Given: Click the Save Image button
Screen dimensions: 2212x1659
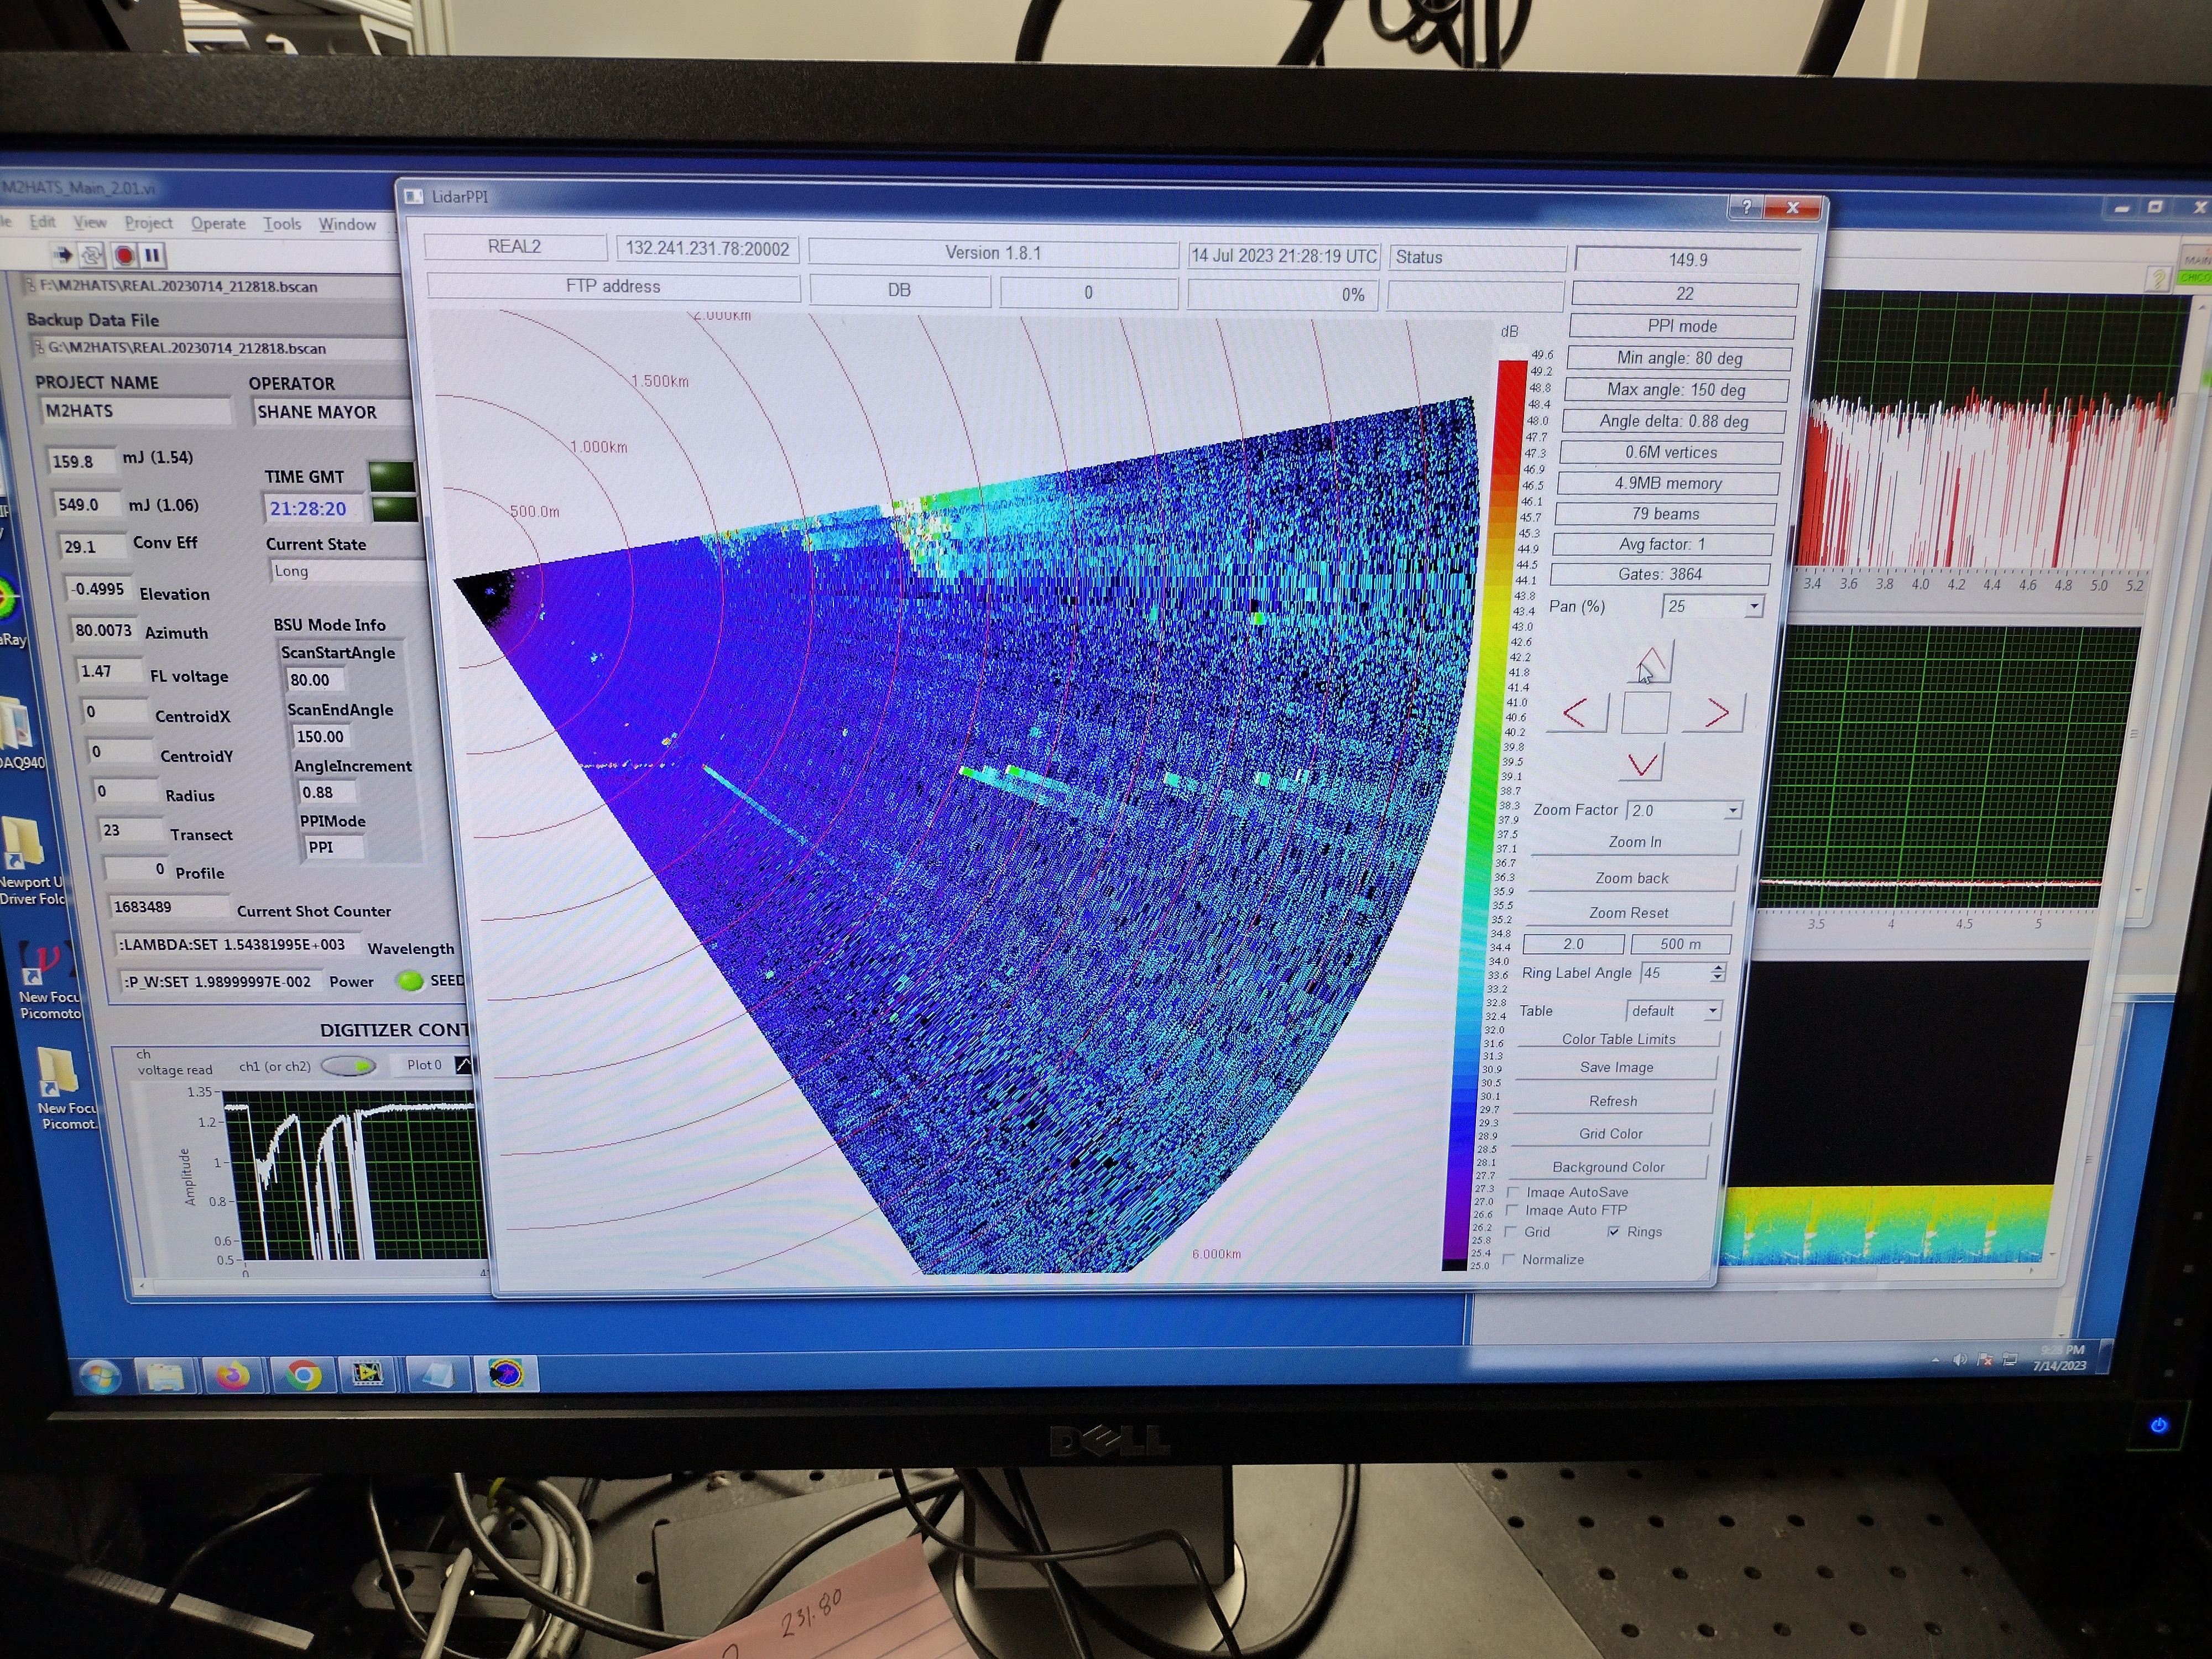Looking at the screenshot, I should pyautogui.click(x=1616, y=1068).
